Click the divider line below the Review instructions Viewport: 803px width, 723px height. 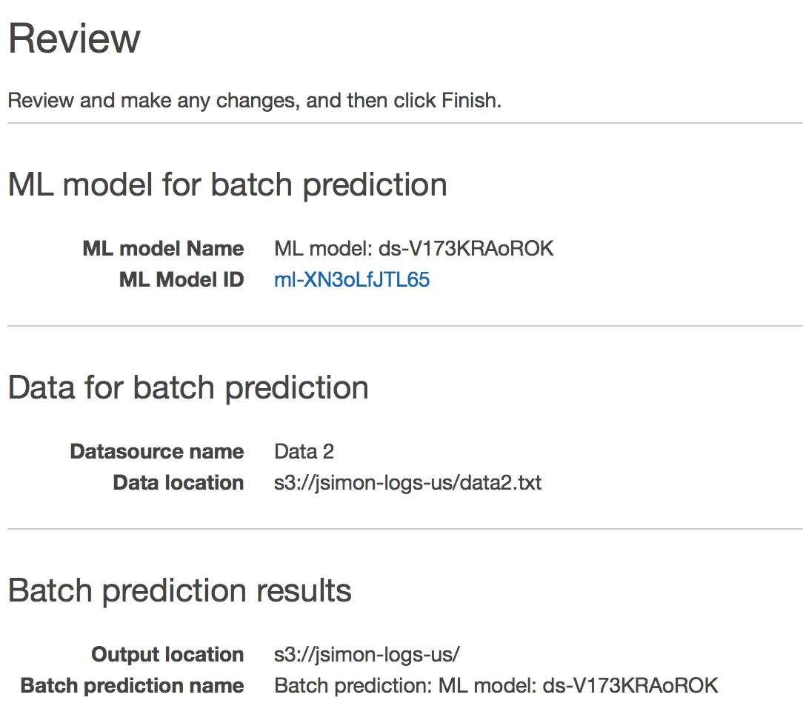pos(405,123)
